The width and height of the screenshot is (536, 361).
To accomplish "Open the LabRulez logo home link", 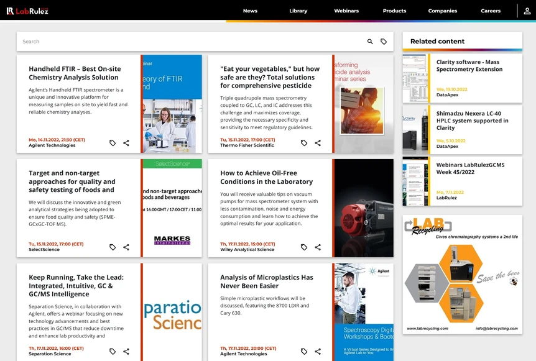I will tap(28, 11).
